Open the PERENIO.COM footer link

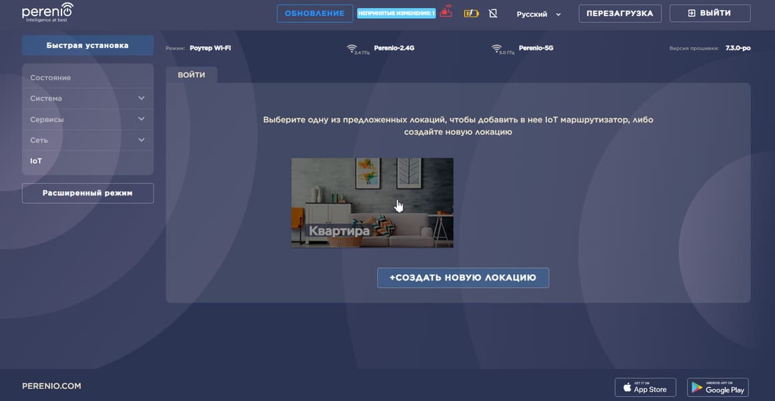(x=51, y=386)
